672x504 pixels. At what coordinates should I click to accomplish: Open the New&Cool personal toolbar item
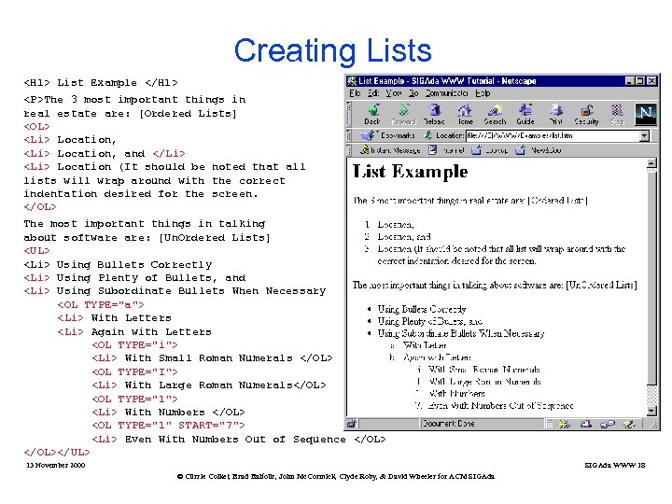[x=539, y=150]
